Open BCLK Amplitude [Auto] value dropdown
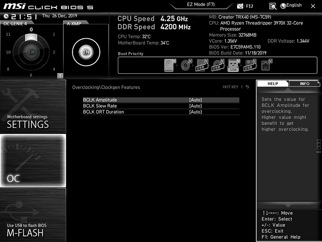The image size is (322, 242). tap(195, 100)
